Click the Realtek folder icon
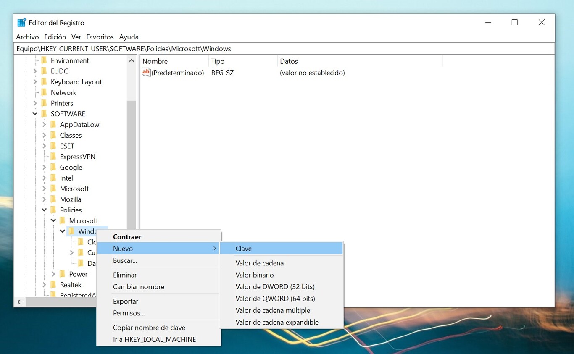574x354 pixels. coord(53,285)
